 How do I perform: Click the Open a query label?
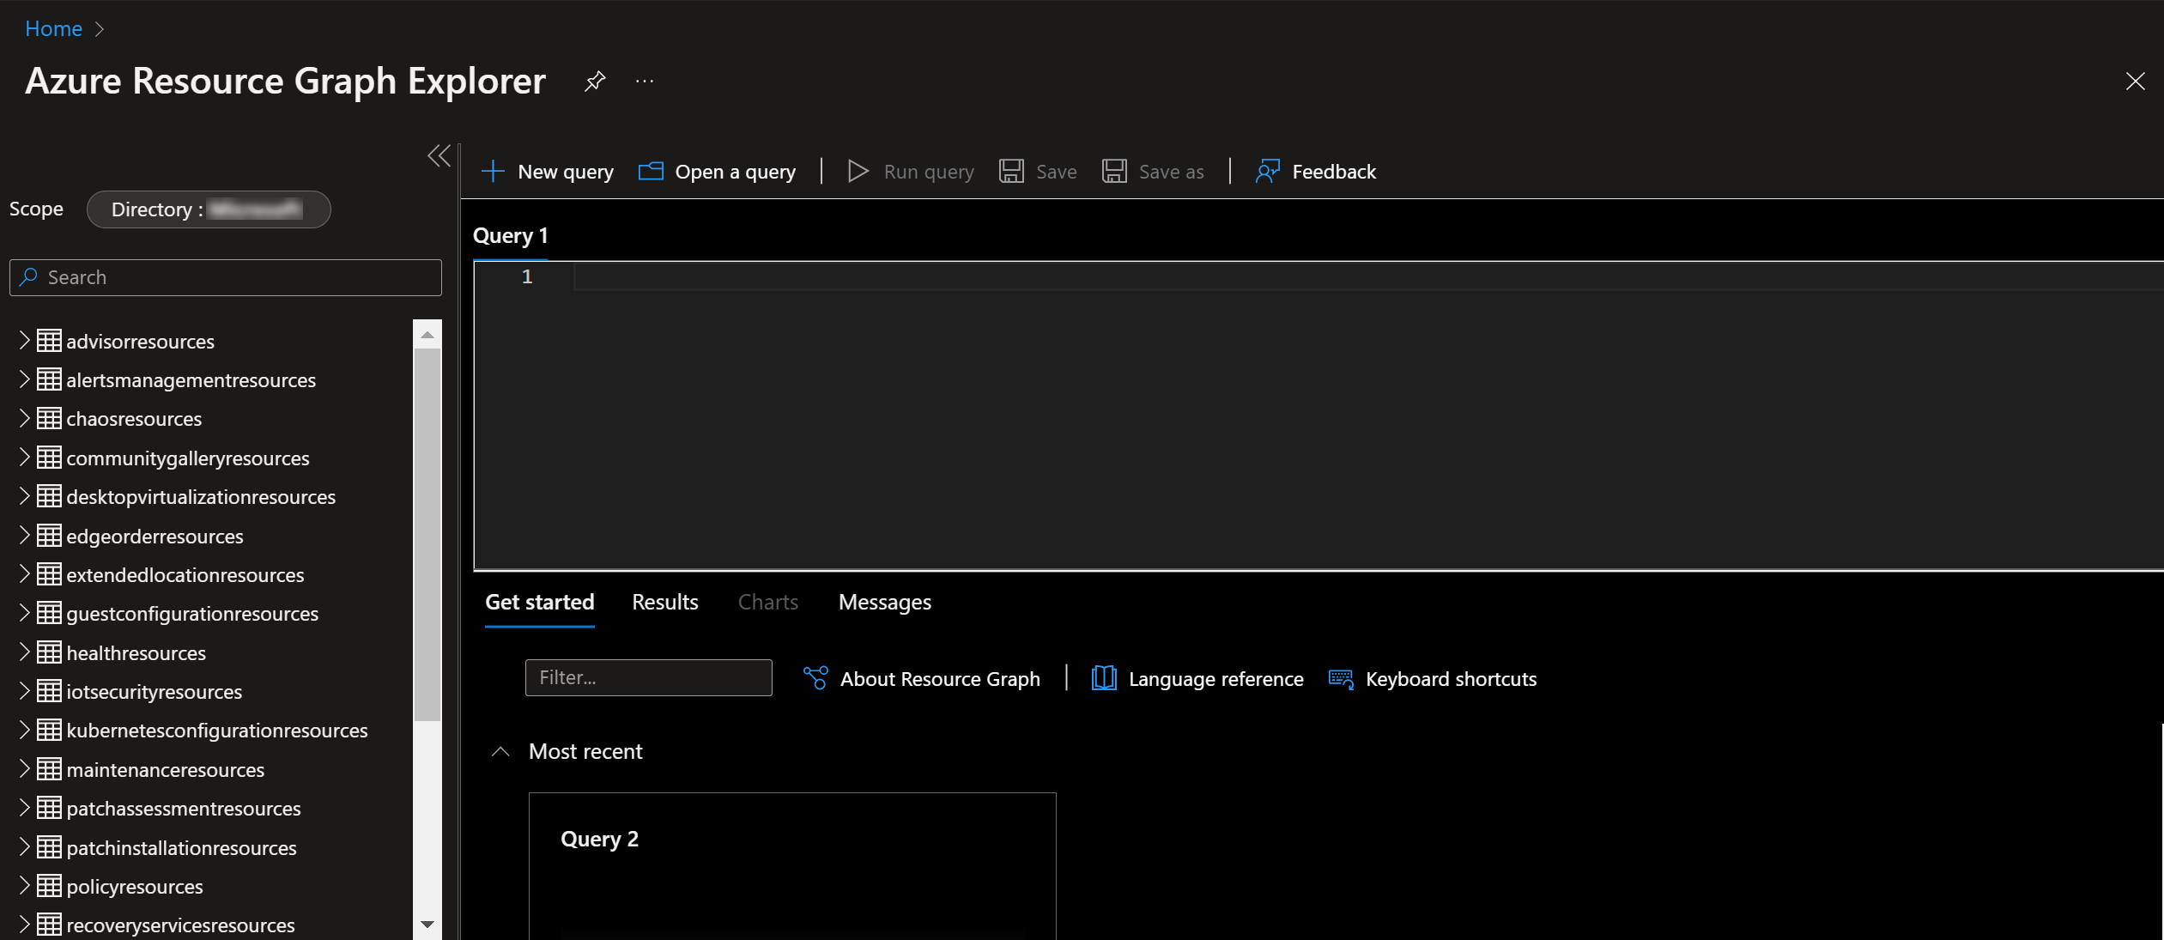coord(736,172)
